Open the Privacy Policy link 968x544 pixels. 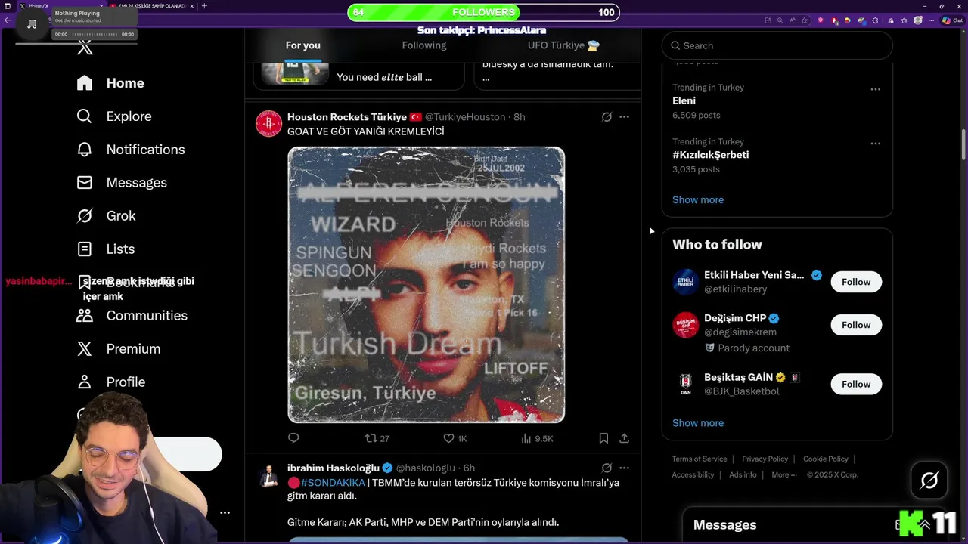[765, 459]
